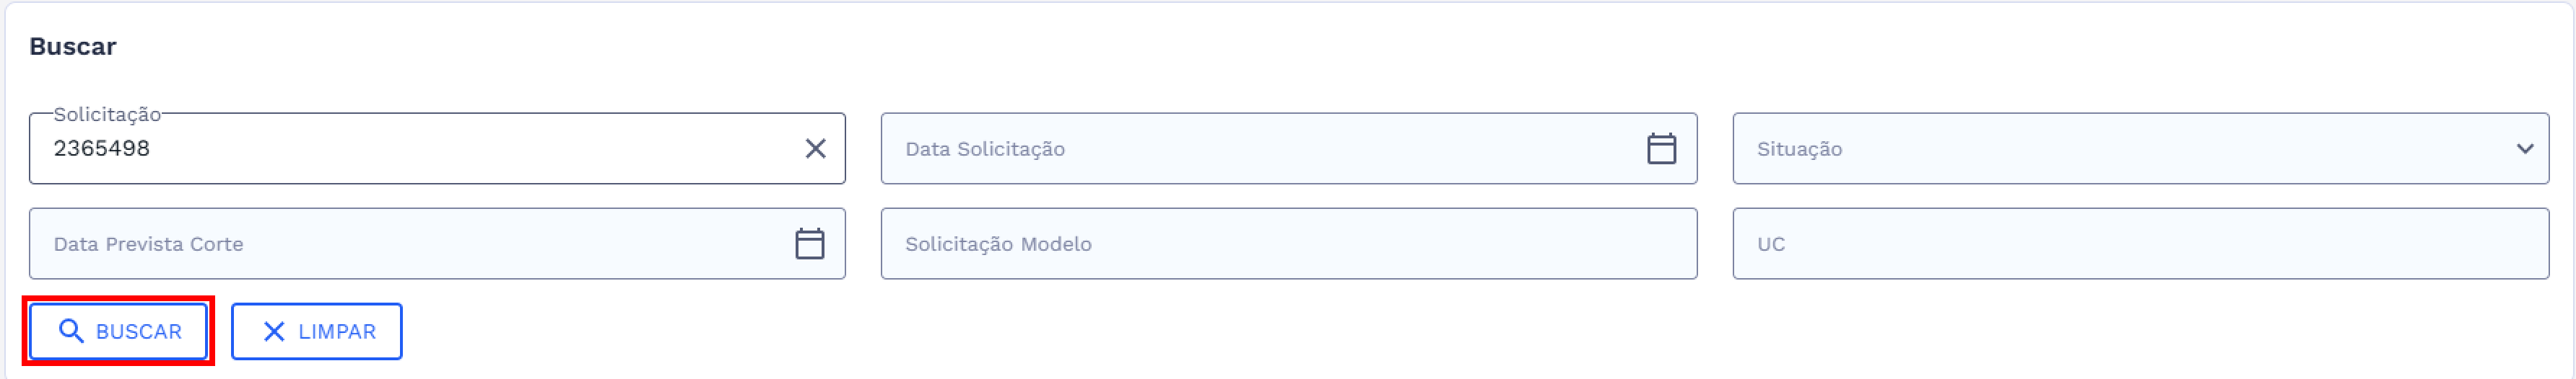Expand the Situação dropdown arrow
Viewport: 2576px width, 379px height.
pyautogui.click(x=2524, y=148)
